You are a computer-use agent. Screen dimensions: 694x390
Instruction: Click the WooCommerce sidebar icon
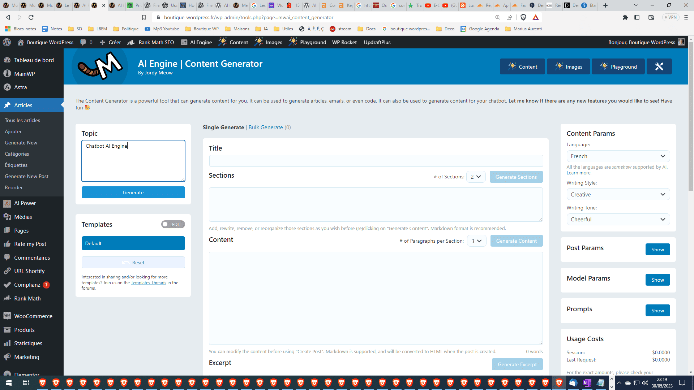[7, 316]
